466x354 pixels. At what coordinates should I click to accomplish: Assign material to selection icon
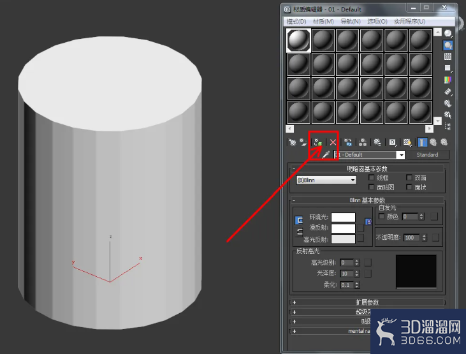(318, 142)
